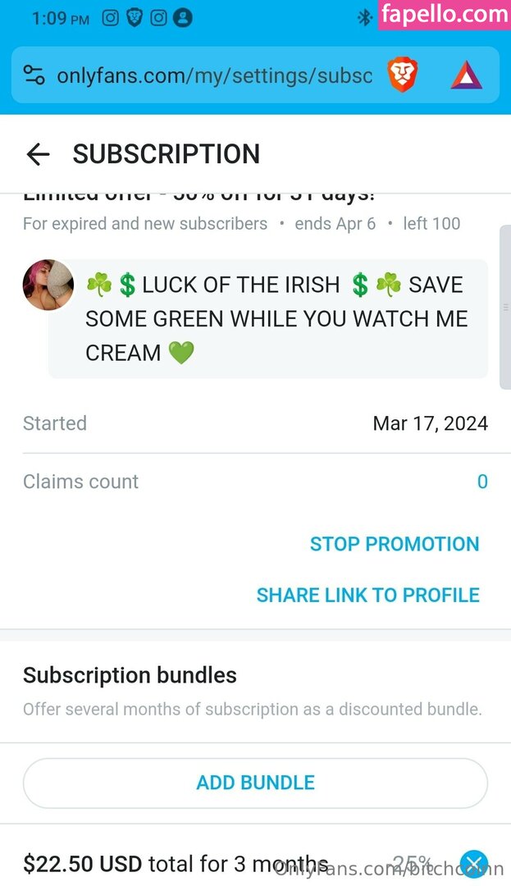The width and height of the screenshot is (511, 886).
Task: Click STOP PROMOTION
Action: pos(395,544)
